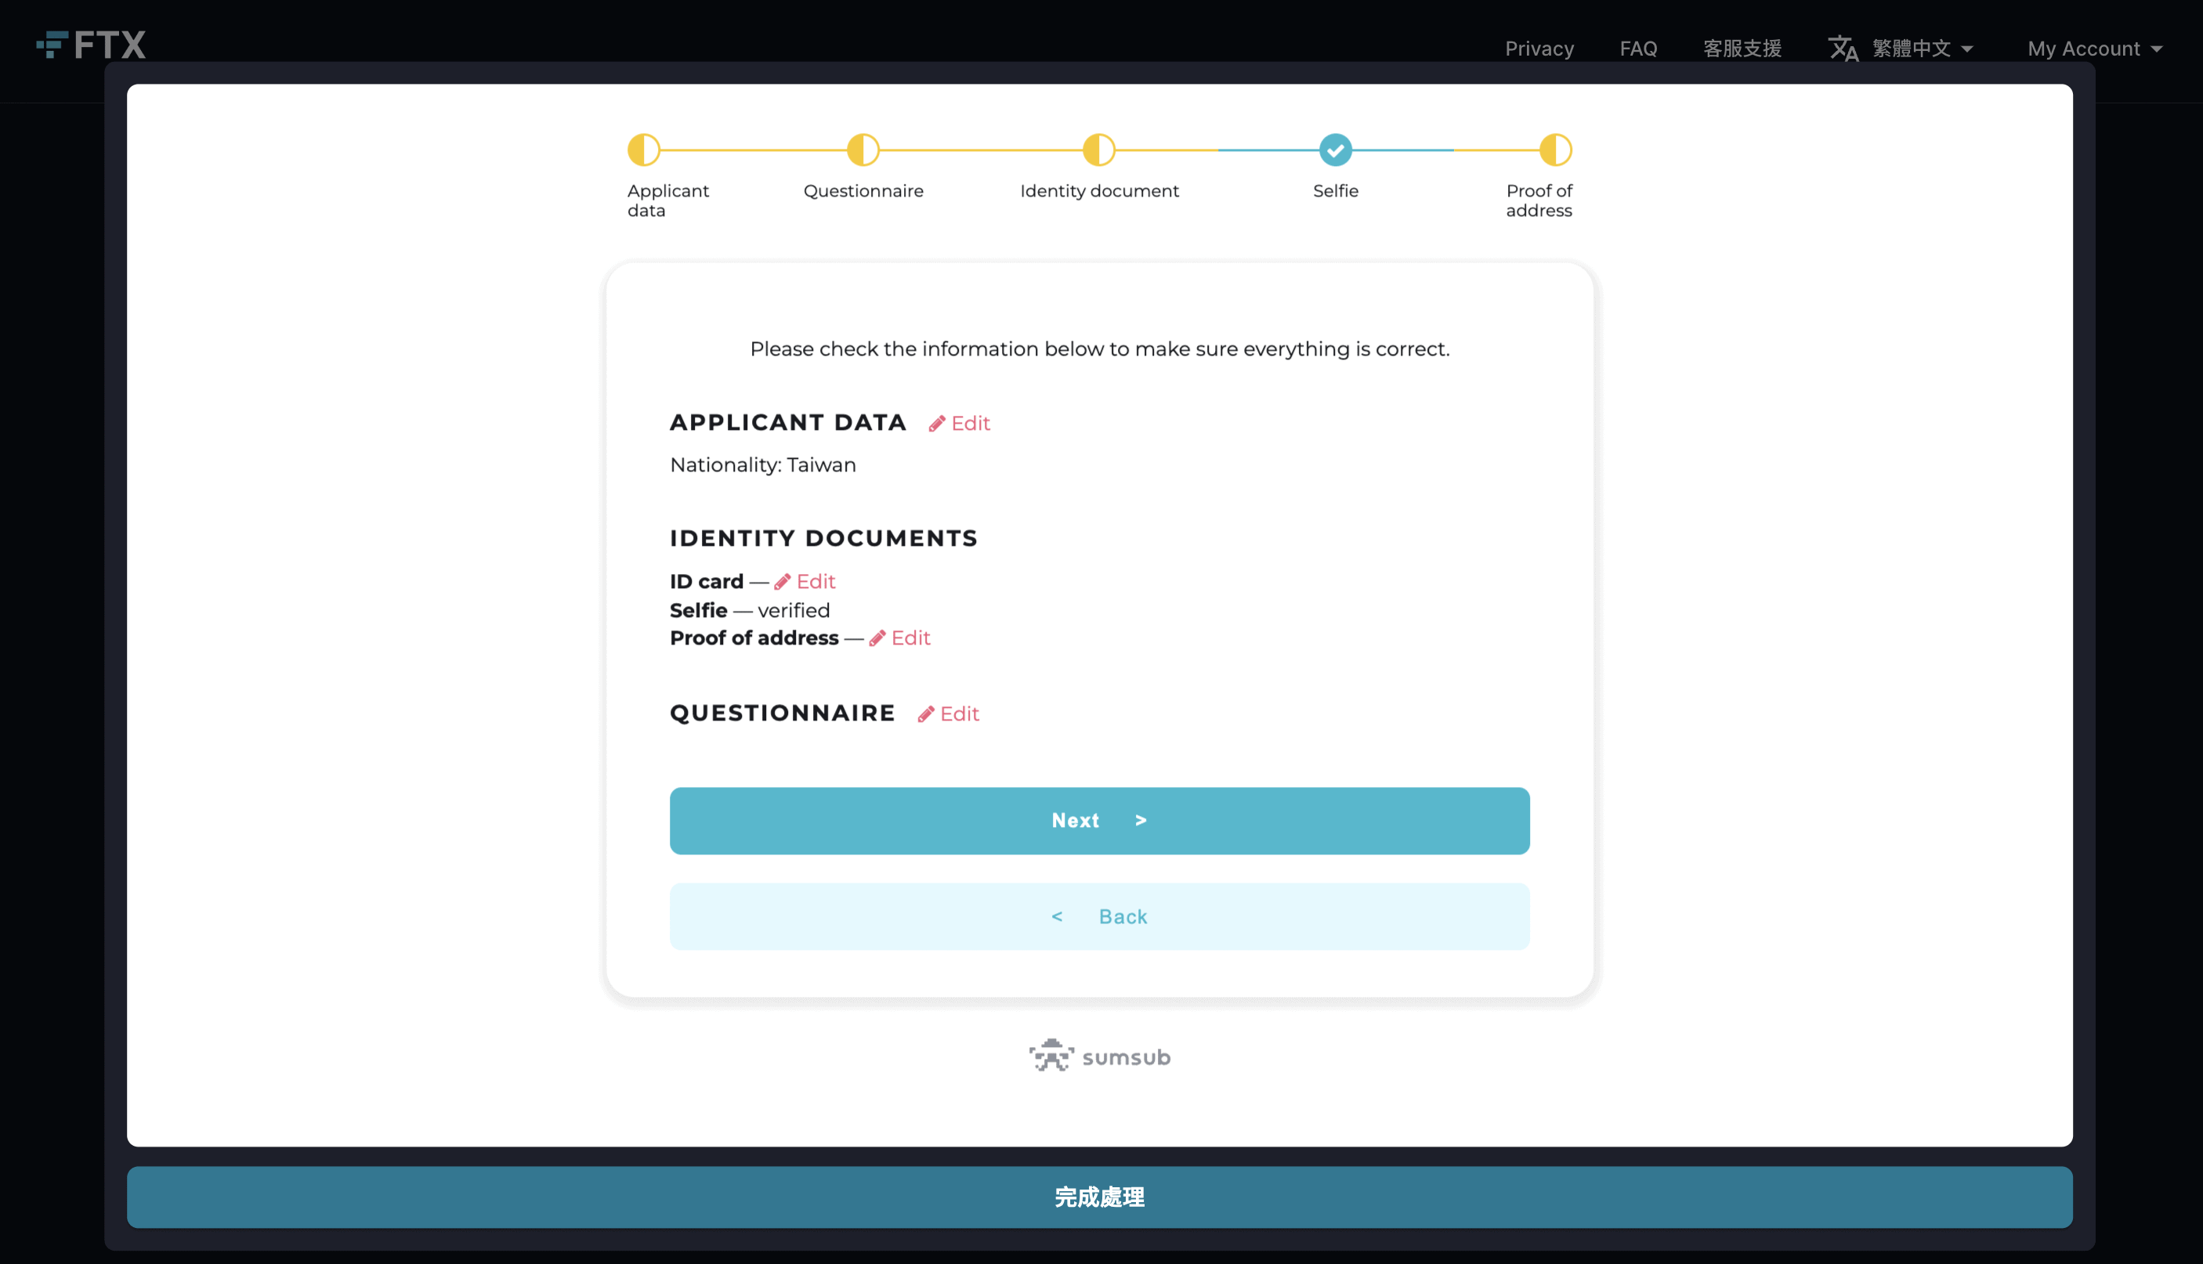Click the sumsub logo
Viewport: 2203px width, 1264px height.
coord(1099,1056)
